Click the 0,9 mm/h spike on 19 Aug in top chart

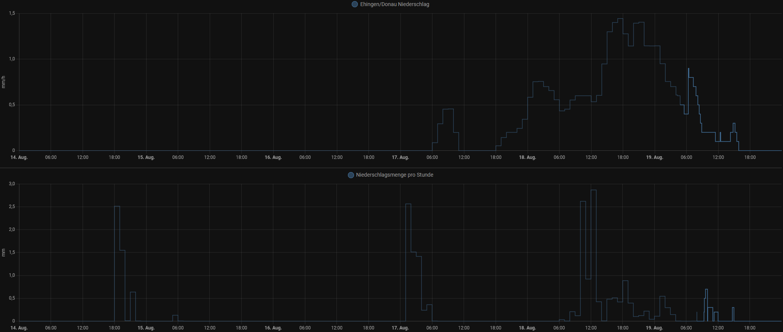coord(688,70)
